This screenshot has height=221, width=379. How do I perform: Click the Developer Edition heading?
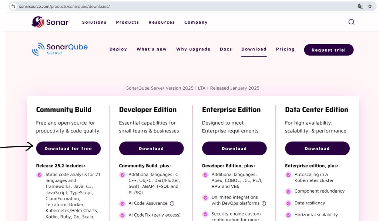point(148,110)
